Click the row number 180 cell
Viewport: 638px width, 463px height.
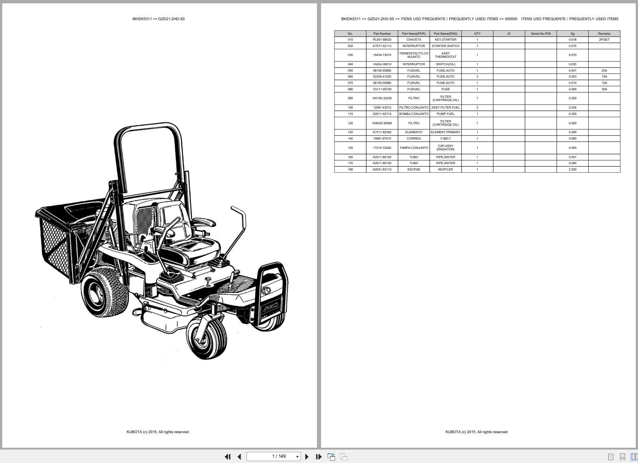pyautogui.click(x=350, y=169)
